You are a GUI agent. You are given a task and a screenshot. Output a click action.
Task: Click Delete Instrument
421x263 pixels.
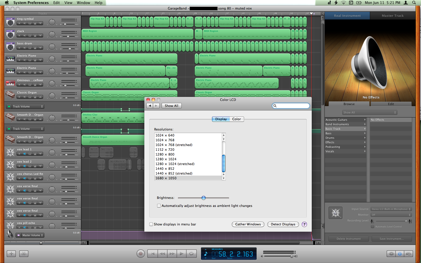pyautogui.click(x=349, y=239)
